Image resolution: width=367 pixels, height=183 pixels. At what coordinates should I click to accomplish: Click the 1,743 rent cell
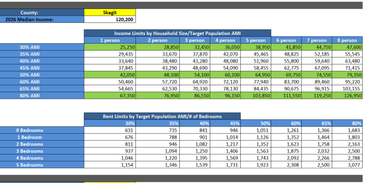255,158
